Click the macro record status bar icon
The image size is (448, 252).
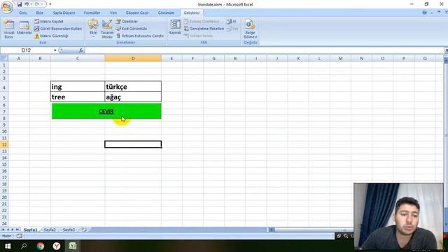click(x=19, y=236)
